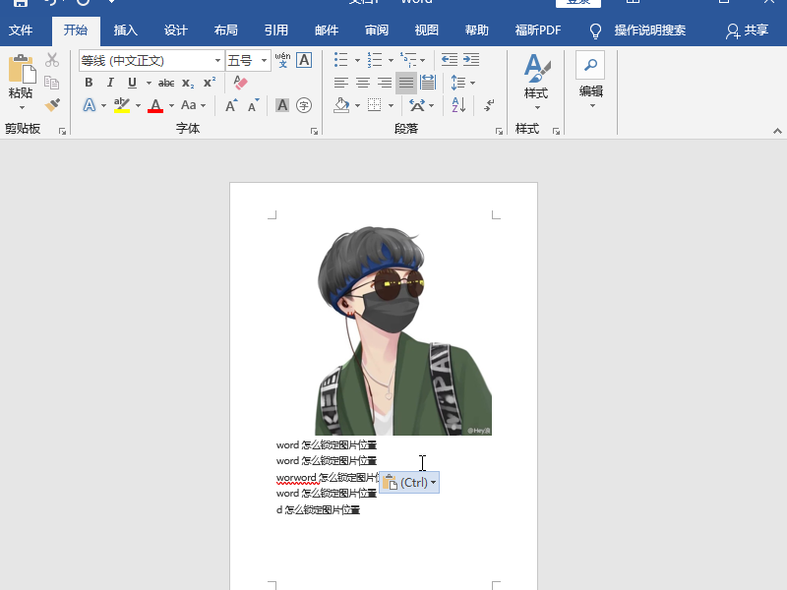The image size is (787, 590).
Task: Click the enclosed character 字 icon
Action: (x=304, y=105)
